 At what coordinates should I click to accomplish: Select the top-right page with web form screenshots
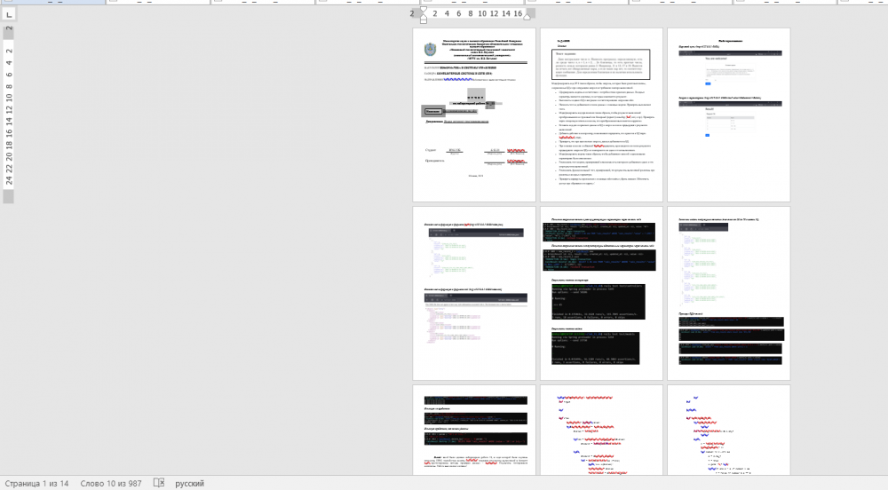(x=728, y=115)
